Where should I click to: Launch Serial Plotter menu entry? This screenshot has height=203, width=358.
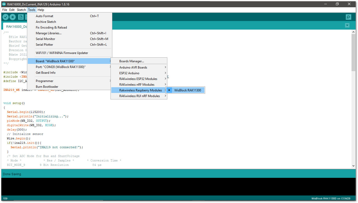70,45
